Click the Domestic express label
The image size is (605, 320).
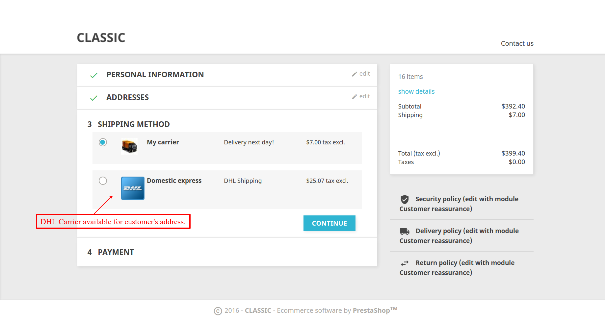174,181
